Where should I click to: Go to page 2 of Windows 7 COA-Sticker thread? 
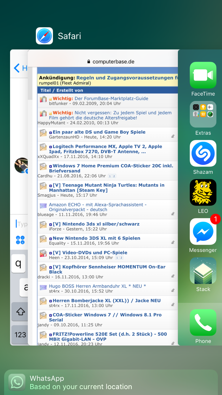[114, 176]
